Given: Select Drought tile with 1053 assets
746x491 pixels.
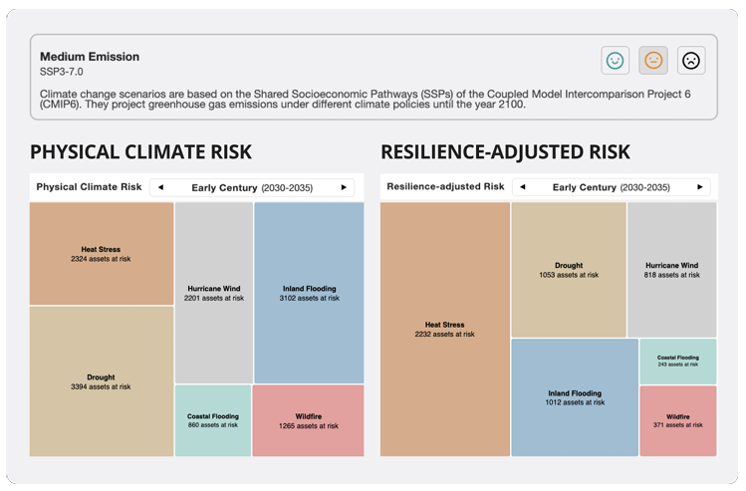Looking at the screenshot, I should [x=569, y=270].
